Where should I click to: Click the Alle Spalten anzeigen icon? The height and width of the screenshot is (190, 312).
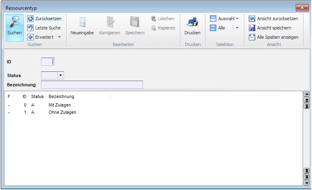pos(252,37)
